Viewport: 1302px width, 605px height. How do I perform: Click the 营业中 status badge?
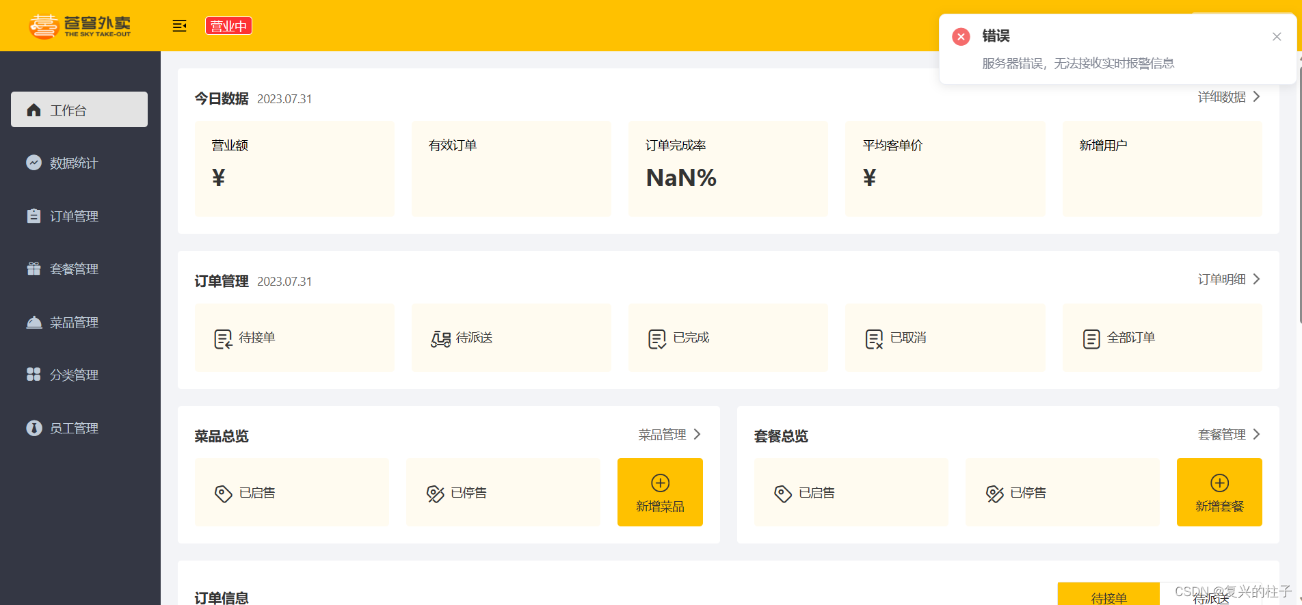(x=228, y=26)
